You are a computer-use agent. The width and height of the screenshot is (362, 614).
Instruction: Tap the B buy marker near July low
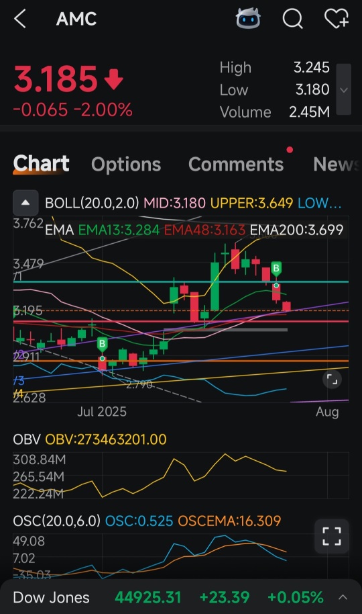pos(102,345)
